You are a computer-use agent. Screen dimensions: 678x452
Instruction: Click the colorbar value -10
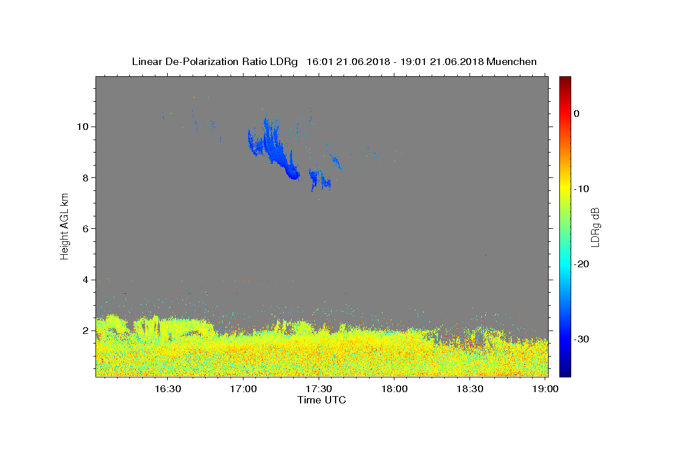tap(581, 189)
